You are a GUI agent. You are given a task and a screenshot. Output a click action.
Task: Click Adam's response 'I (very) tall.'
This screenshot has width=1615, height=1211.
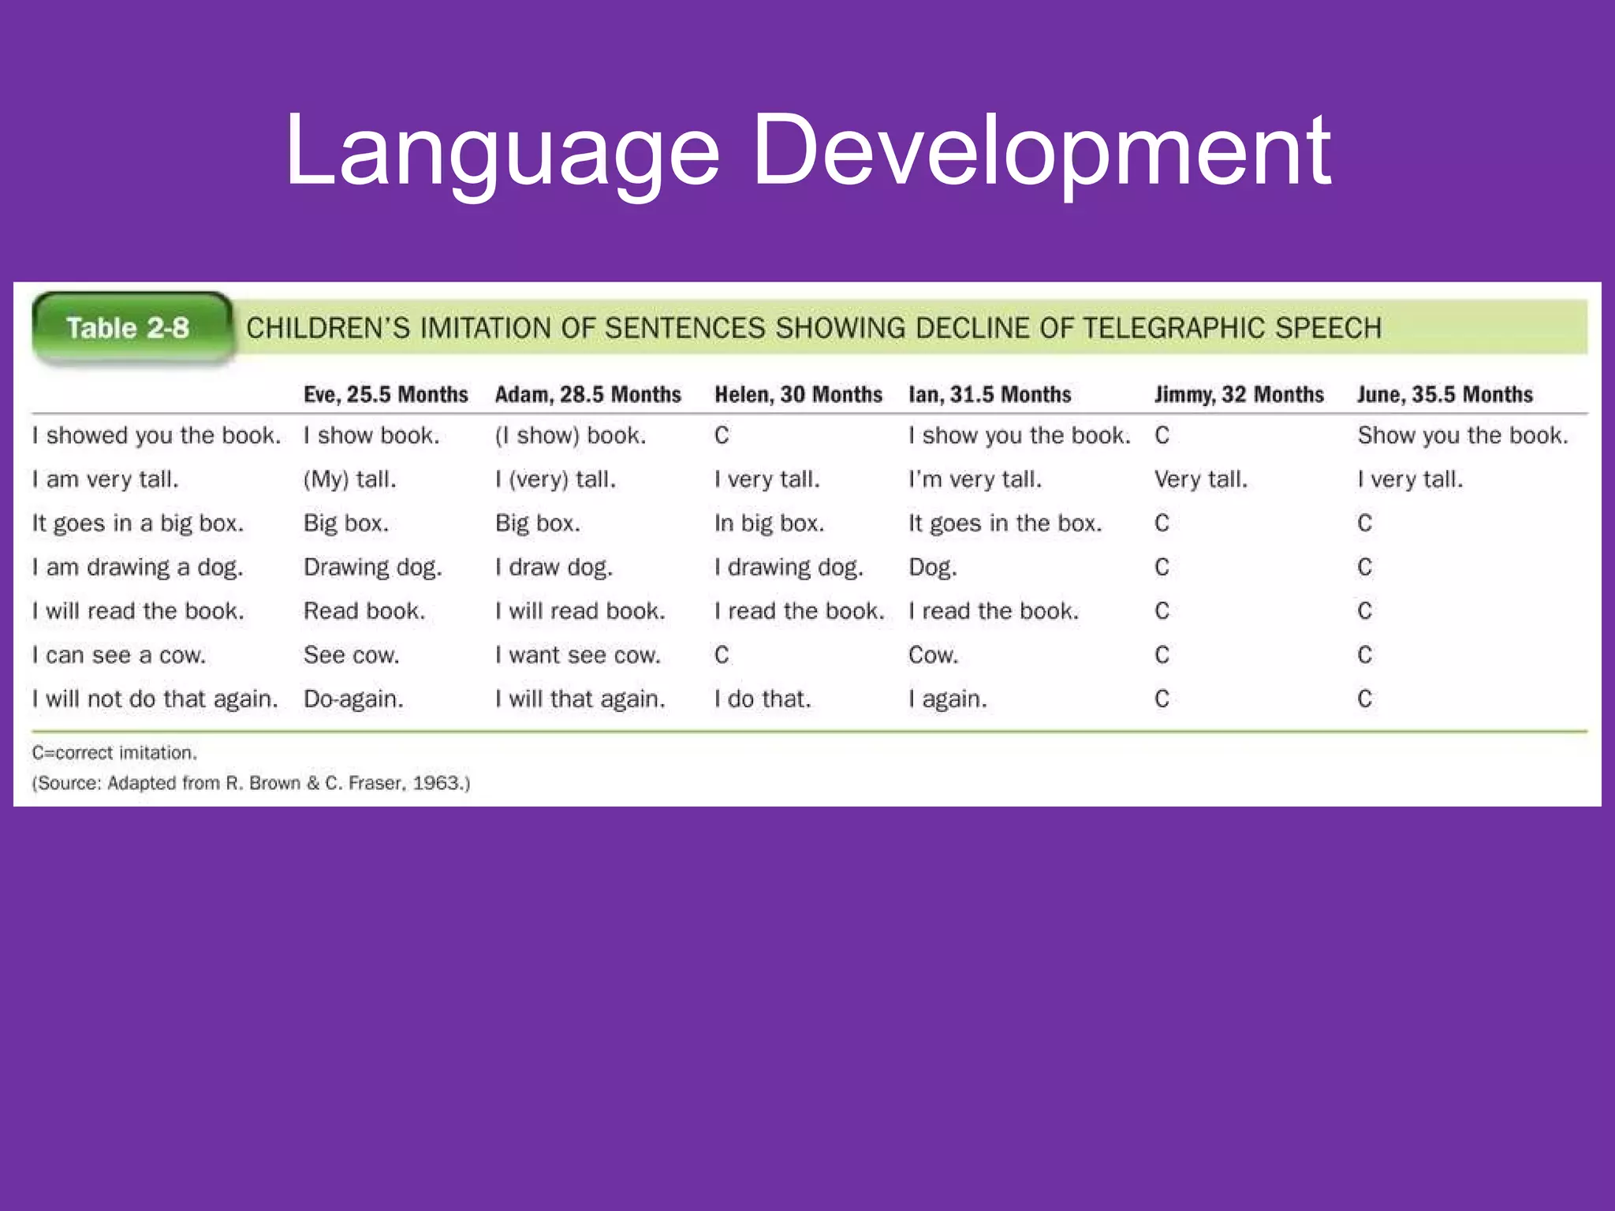pyautogui.click(x=555, y=479)
